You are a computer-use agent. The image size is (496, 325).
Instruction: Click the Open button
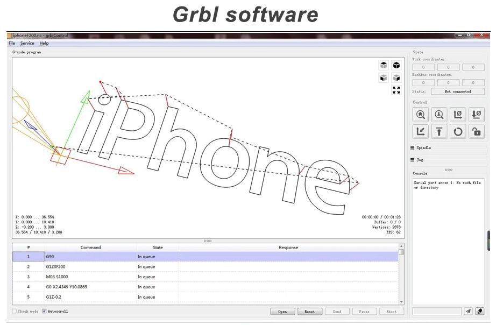282,312
